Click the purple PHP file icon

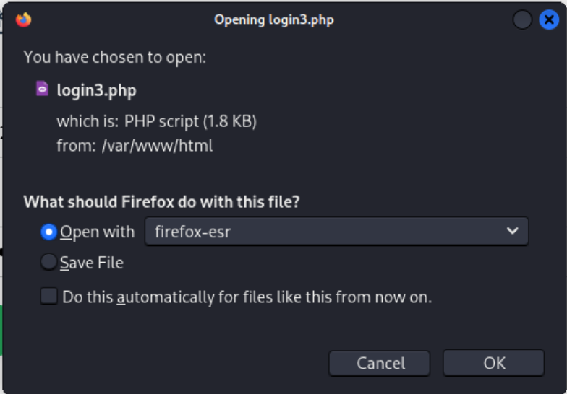pyautogui.click(x=43, y=89)
